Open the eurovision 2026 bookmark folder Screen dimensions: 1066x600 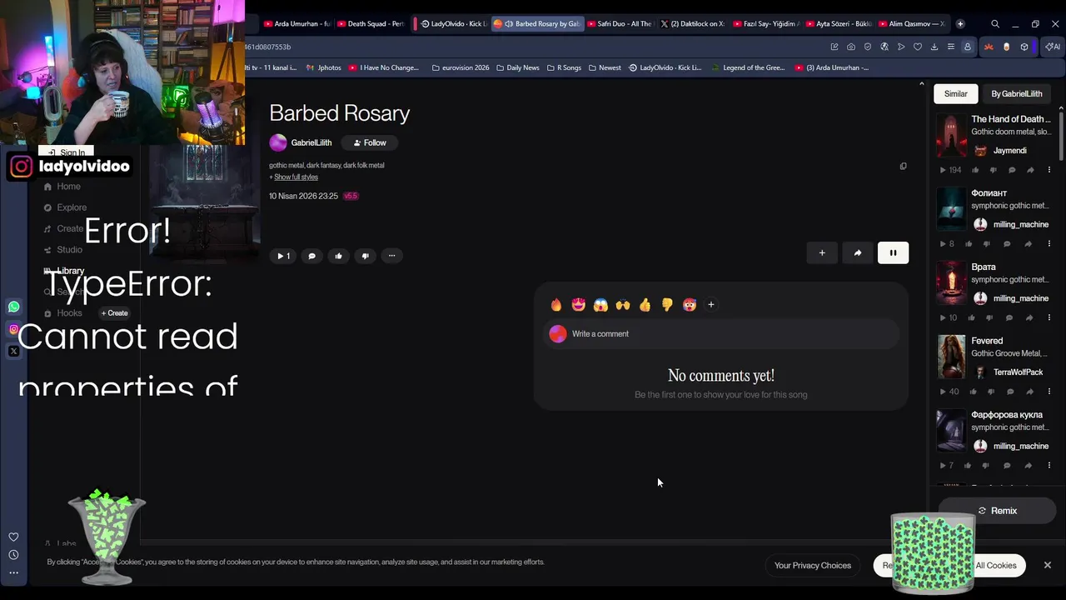(x=461, y=67)
